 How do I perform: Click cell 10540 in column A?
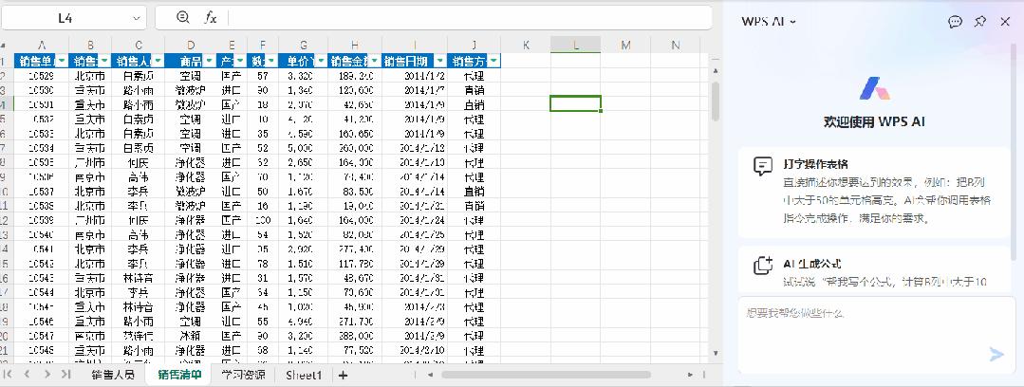click(41, 235)
